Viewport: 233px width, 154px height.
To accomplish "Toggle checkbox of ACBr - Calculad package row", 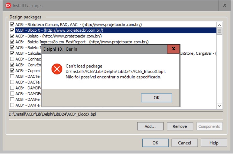I will pos(12,53).
